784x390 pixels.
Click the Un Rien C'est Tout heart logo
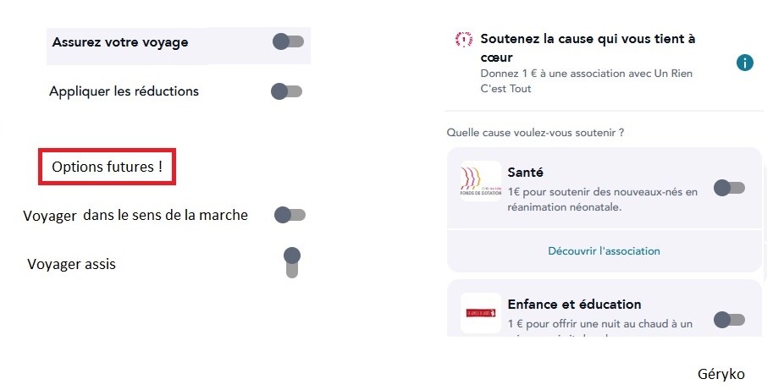point(463,39)
